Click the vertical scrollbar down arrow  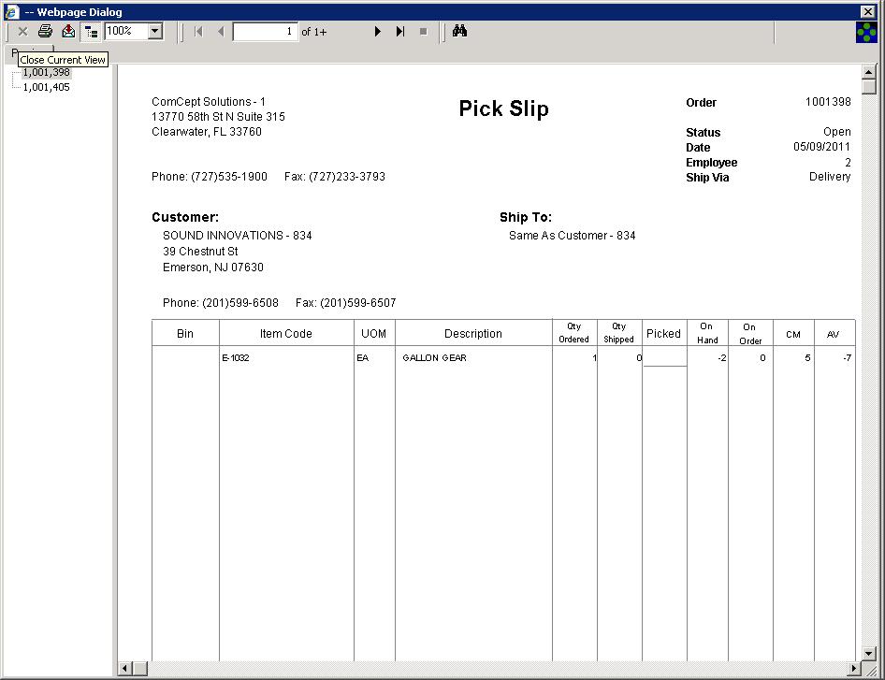tap(869, 654)
